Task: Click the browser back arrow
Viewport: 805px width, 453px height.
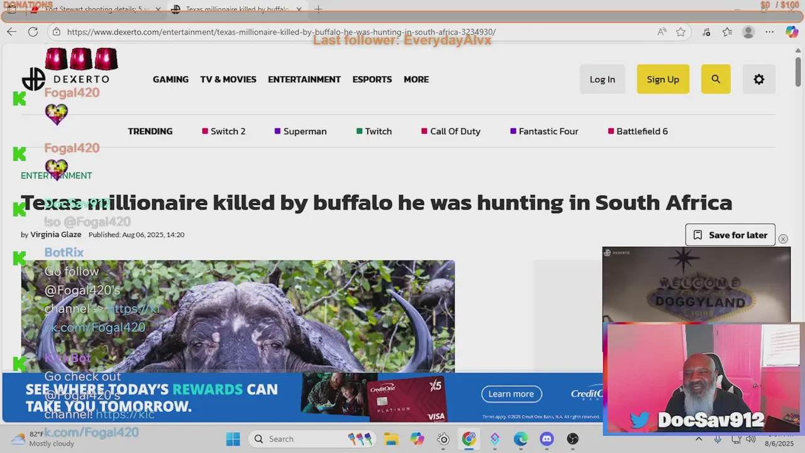Action: coord(12,32)
